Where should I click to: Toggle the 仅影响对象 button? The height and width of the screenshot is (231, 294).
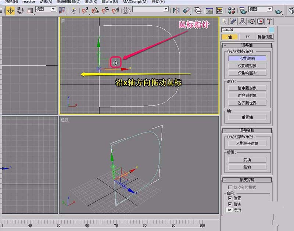point(247,66)
